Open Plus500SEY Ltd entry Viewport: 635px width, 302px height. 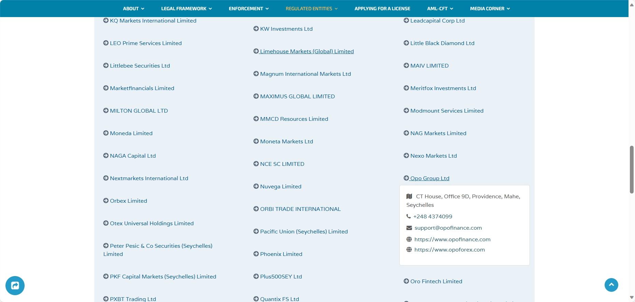click(281, 276)
